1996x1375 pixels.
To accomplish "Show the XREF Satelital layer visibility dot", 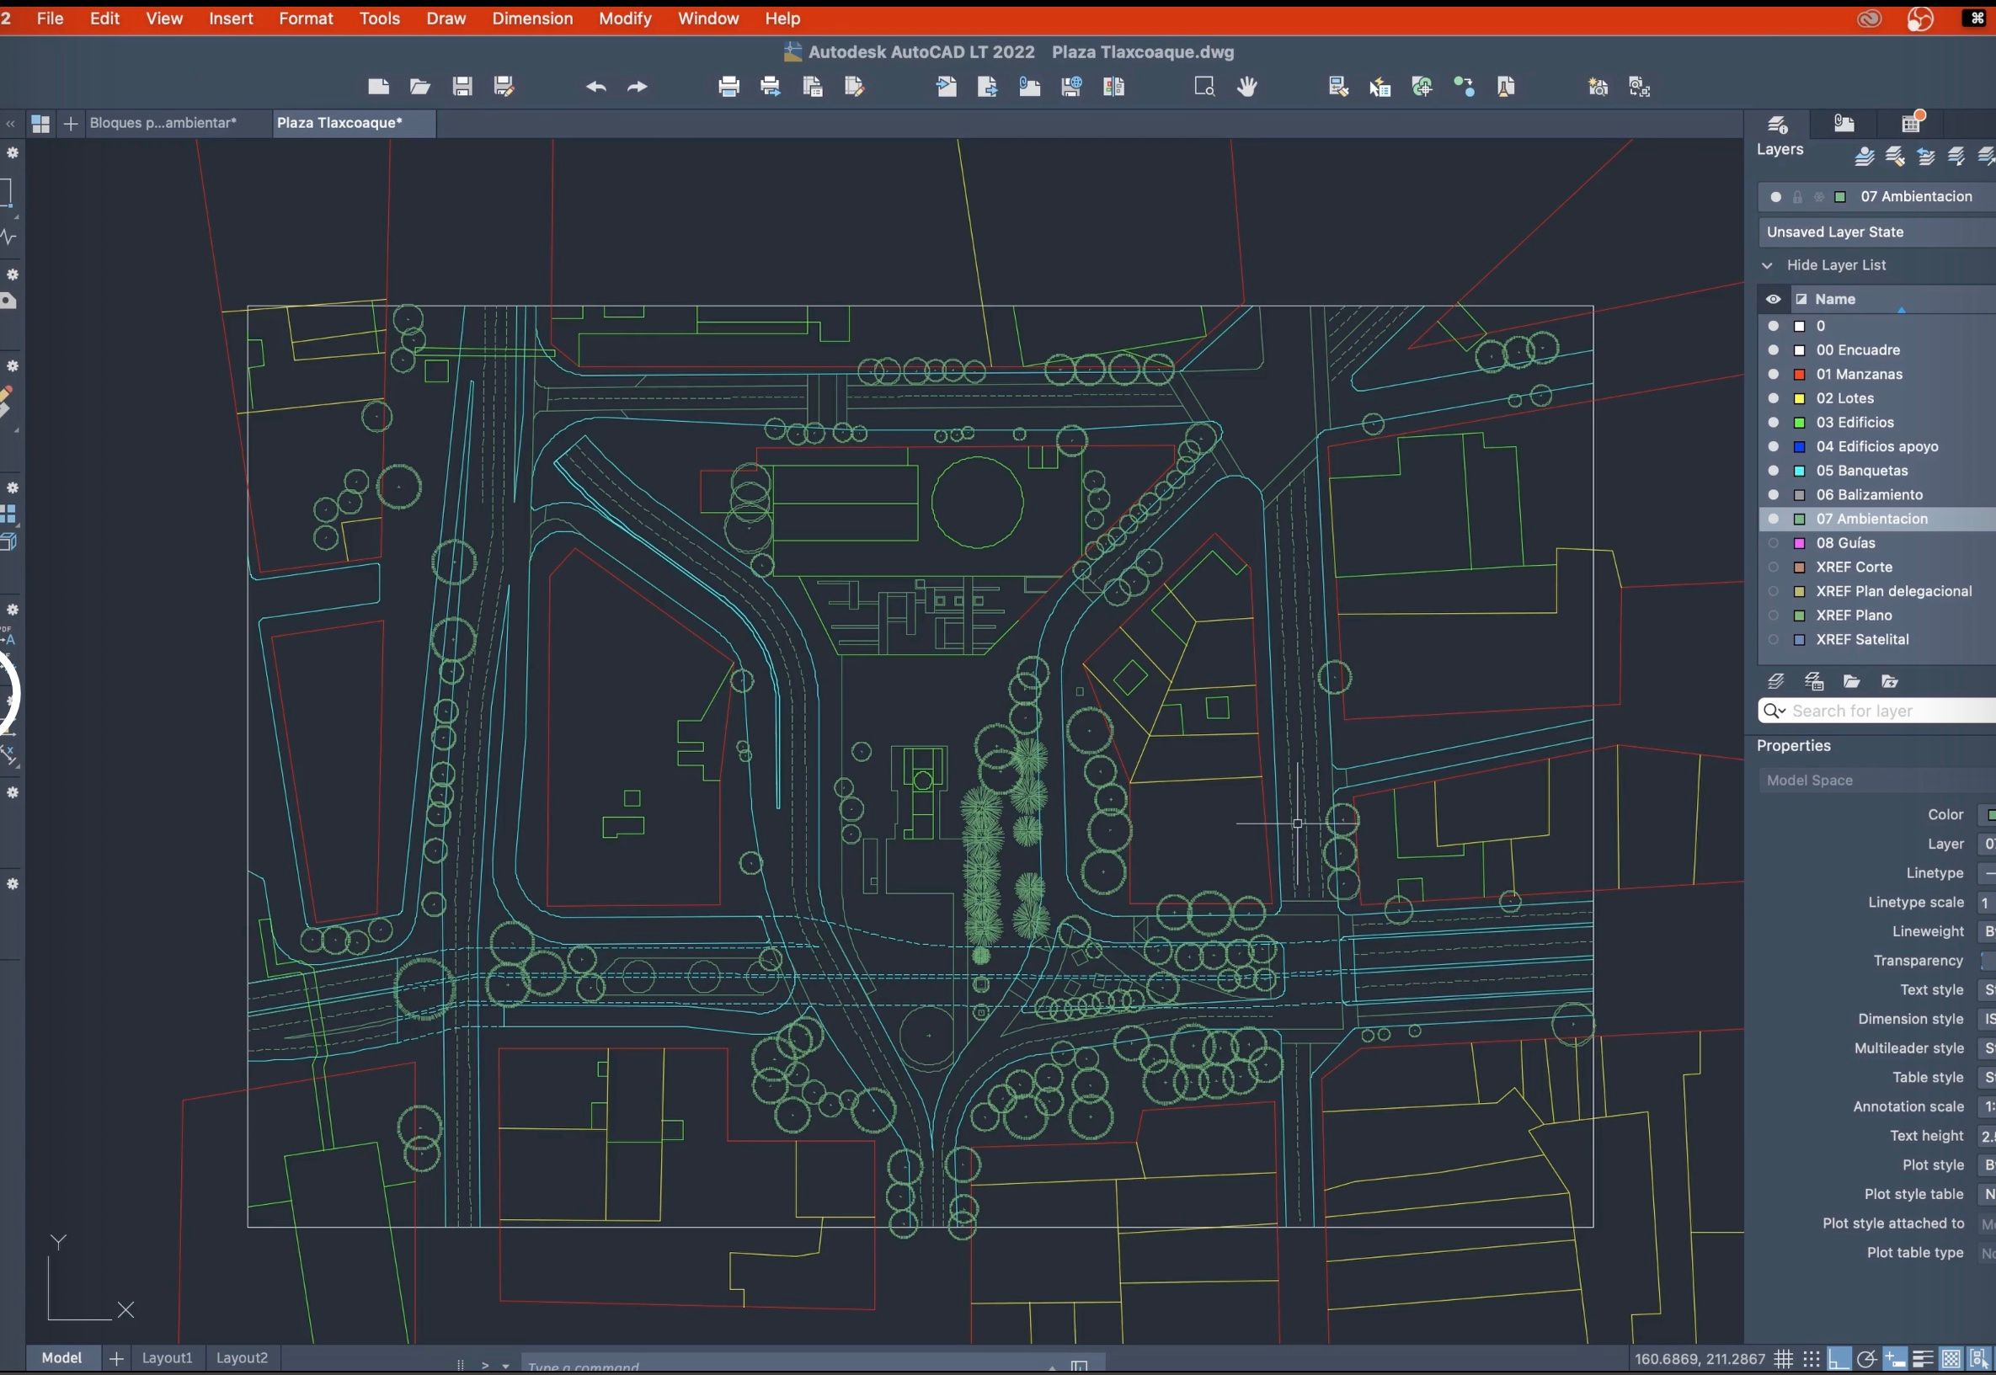I will coord(1773,639).
